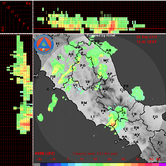Click the AV city label on map
The height and width of the screenshot is (166, 166).
137,135
